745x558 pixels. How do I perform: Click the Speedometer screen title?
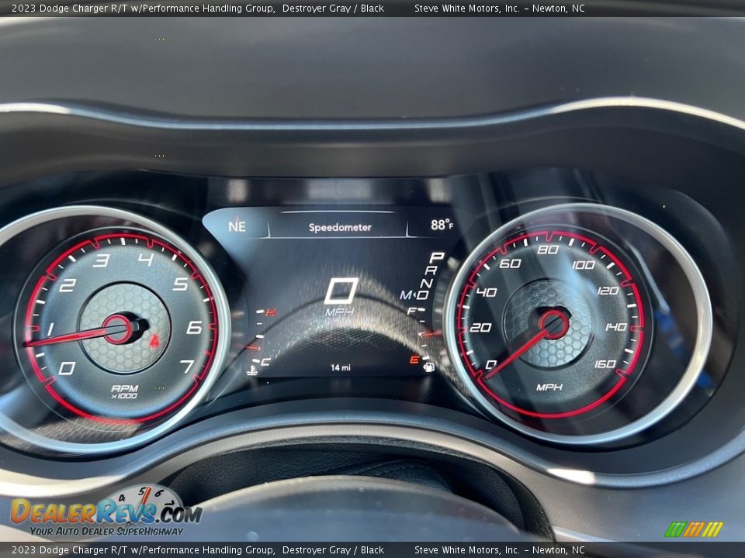point(340,227)
